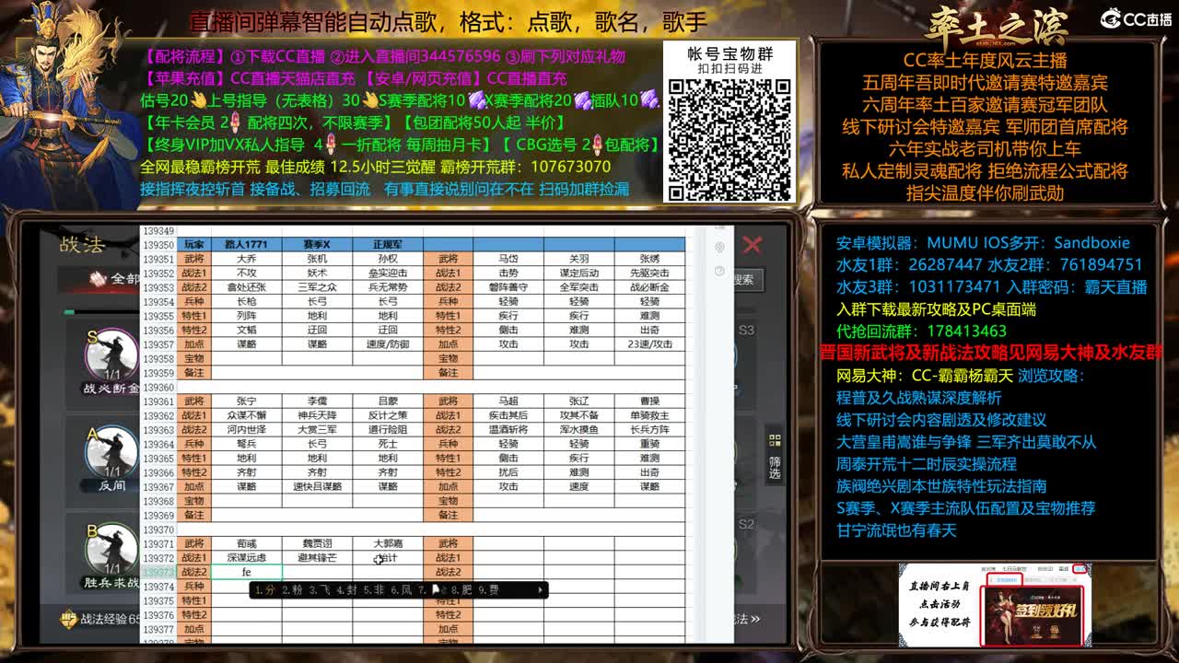
Task: Click the 搜索 search button
Action: point(747,279)
